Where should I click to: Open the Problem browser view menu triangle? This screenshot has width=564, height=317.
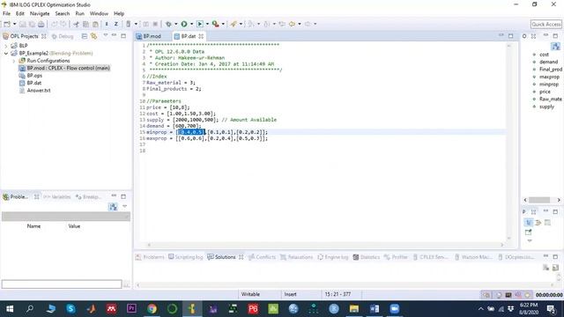click(x=124, y=206)
